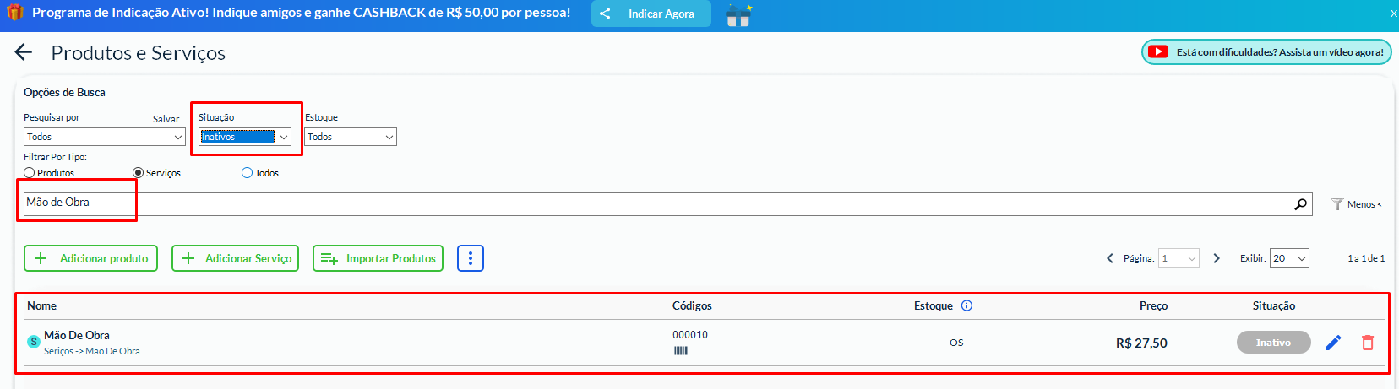Click the back arrow beside Produtos e Serviços

(x=24, y=52)
